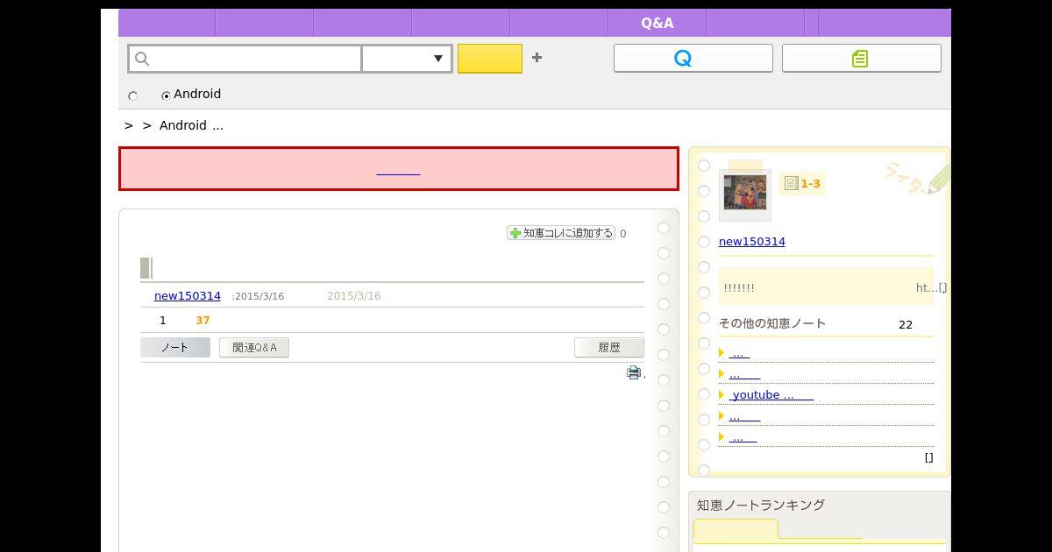1052x552 pixels.
Task: Click the orange '37' count
Action: coord(203,321)
